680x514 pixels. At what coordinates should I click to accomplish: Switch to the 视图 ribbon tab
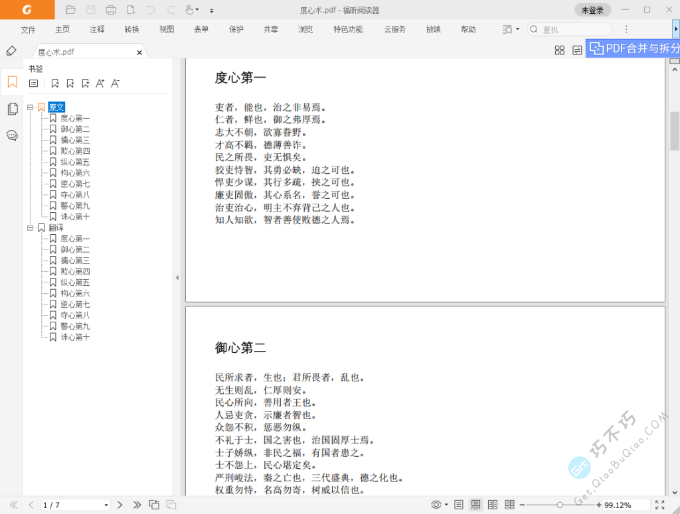pos(166,29)
